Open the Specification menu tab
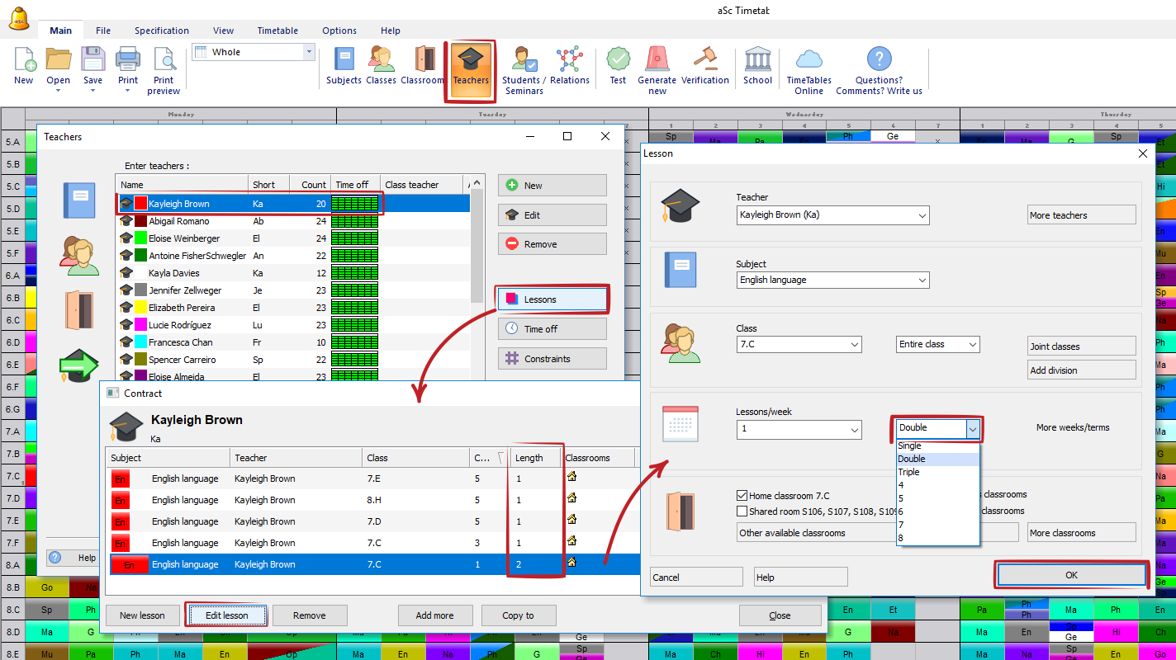This screenshot has height=660, width=1176. (x=162, y=31)
